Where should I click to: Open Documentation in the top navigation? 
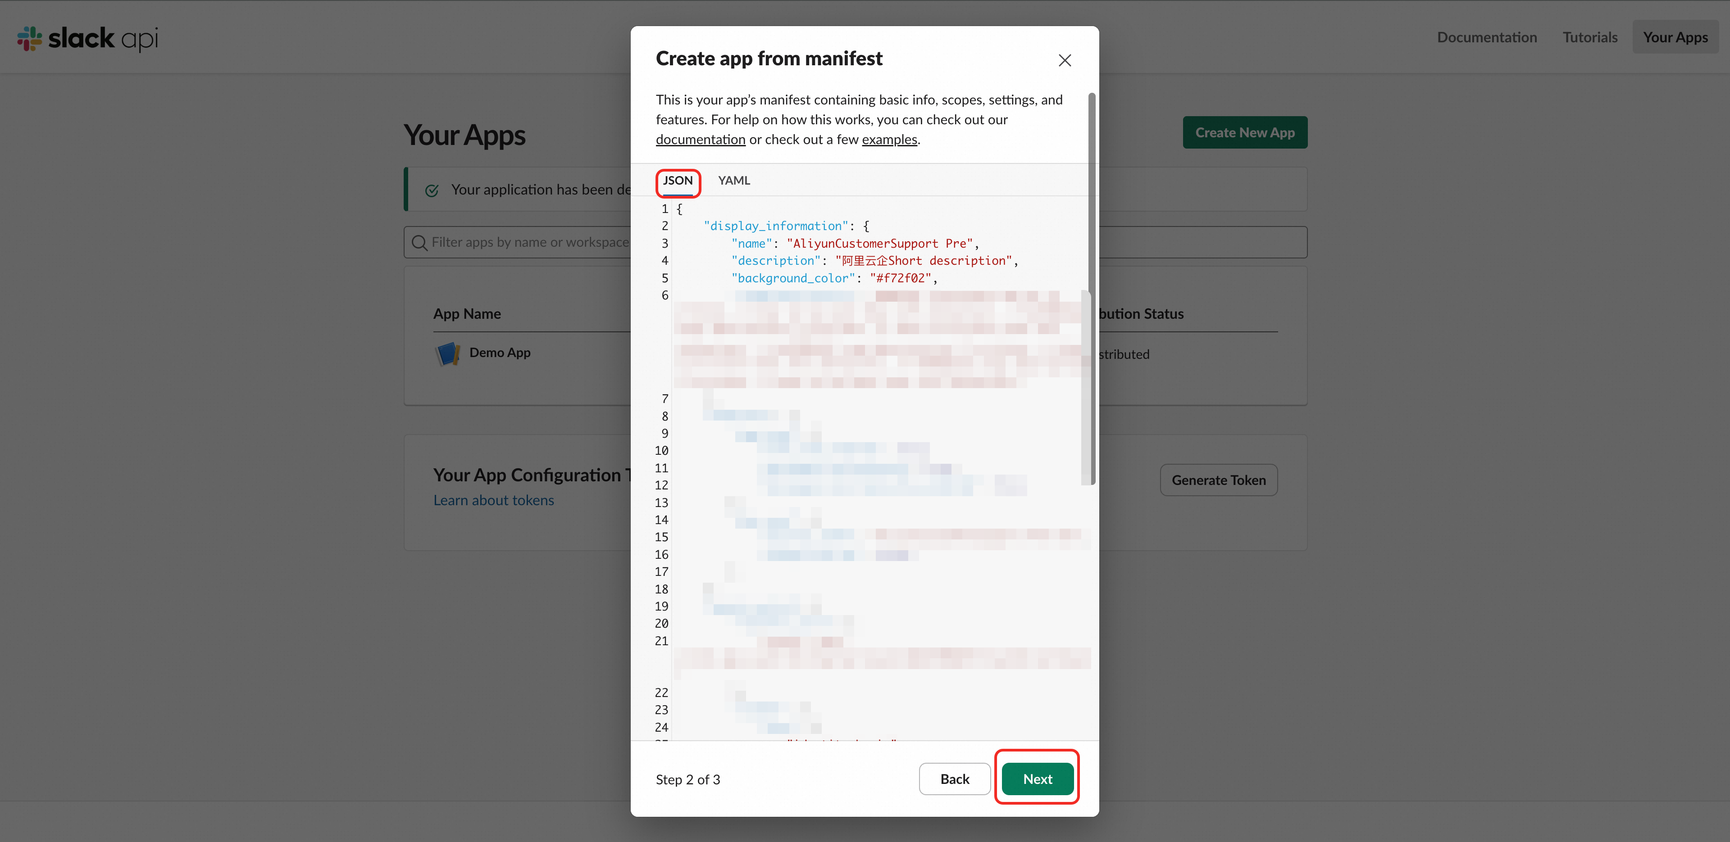[x=1487, y=37]
